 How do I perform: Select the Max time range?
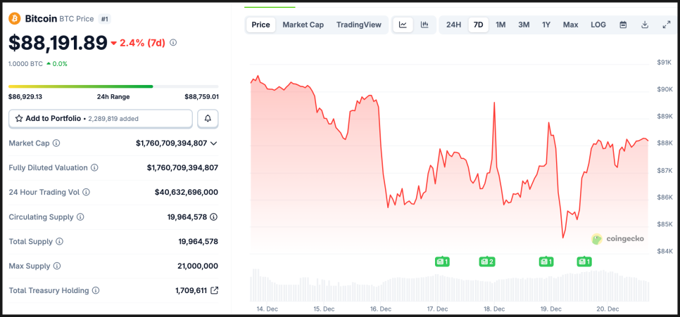(x=570, y=25)
